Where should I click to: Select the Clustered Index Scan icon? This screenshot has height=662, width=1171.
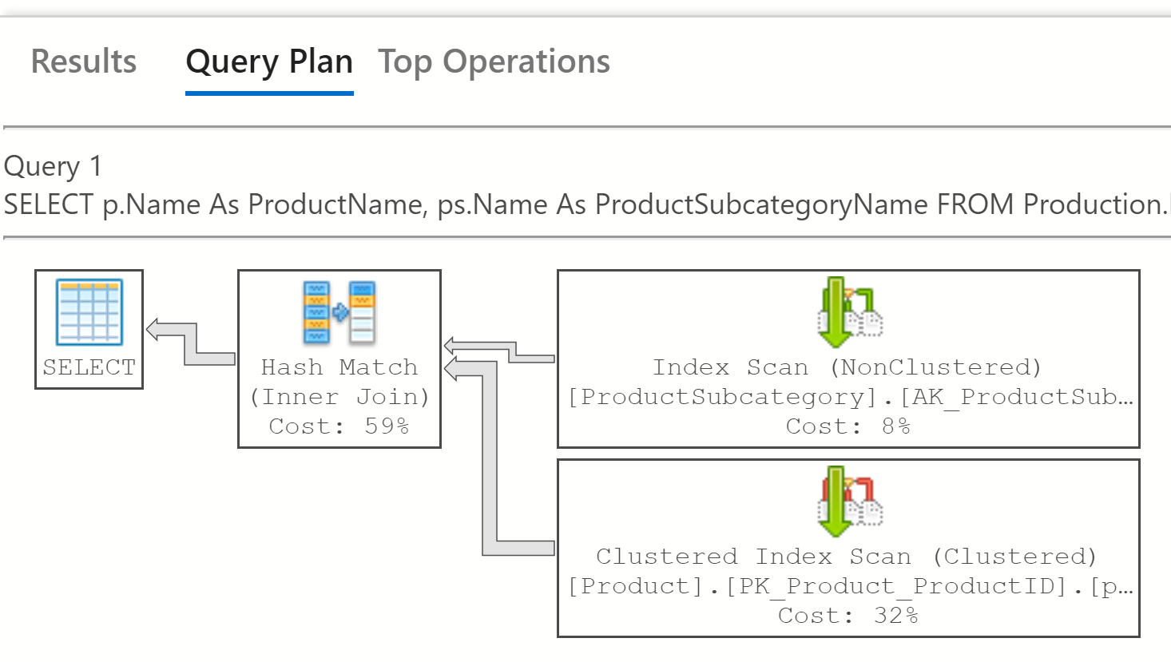click(848, 501)
